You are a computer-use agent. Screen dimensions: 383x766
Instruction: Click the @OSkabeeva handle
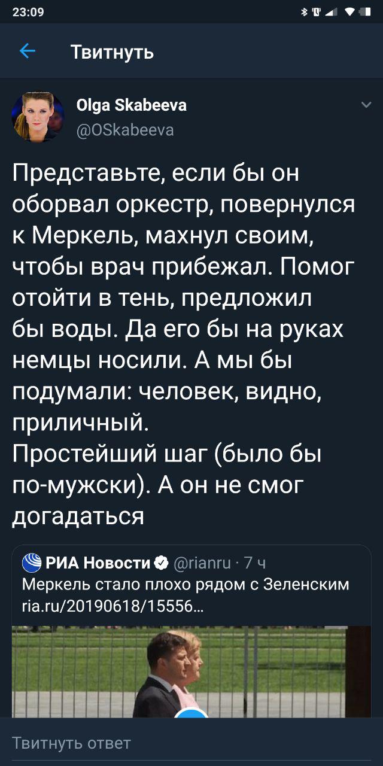coord(125,130)
